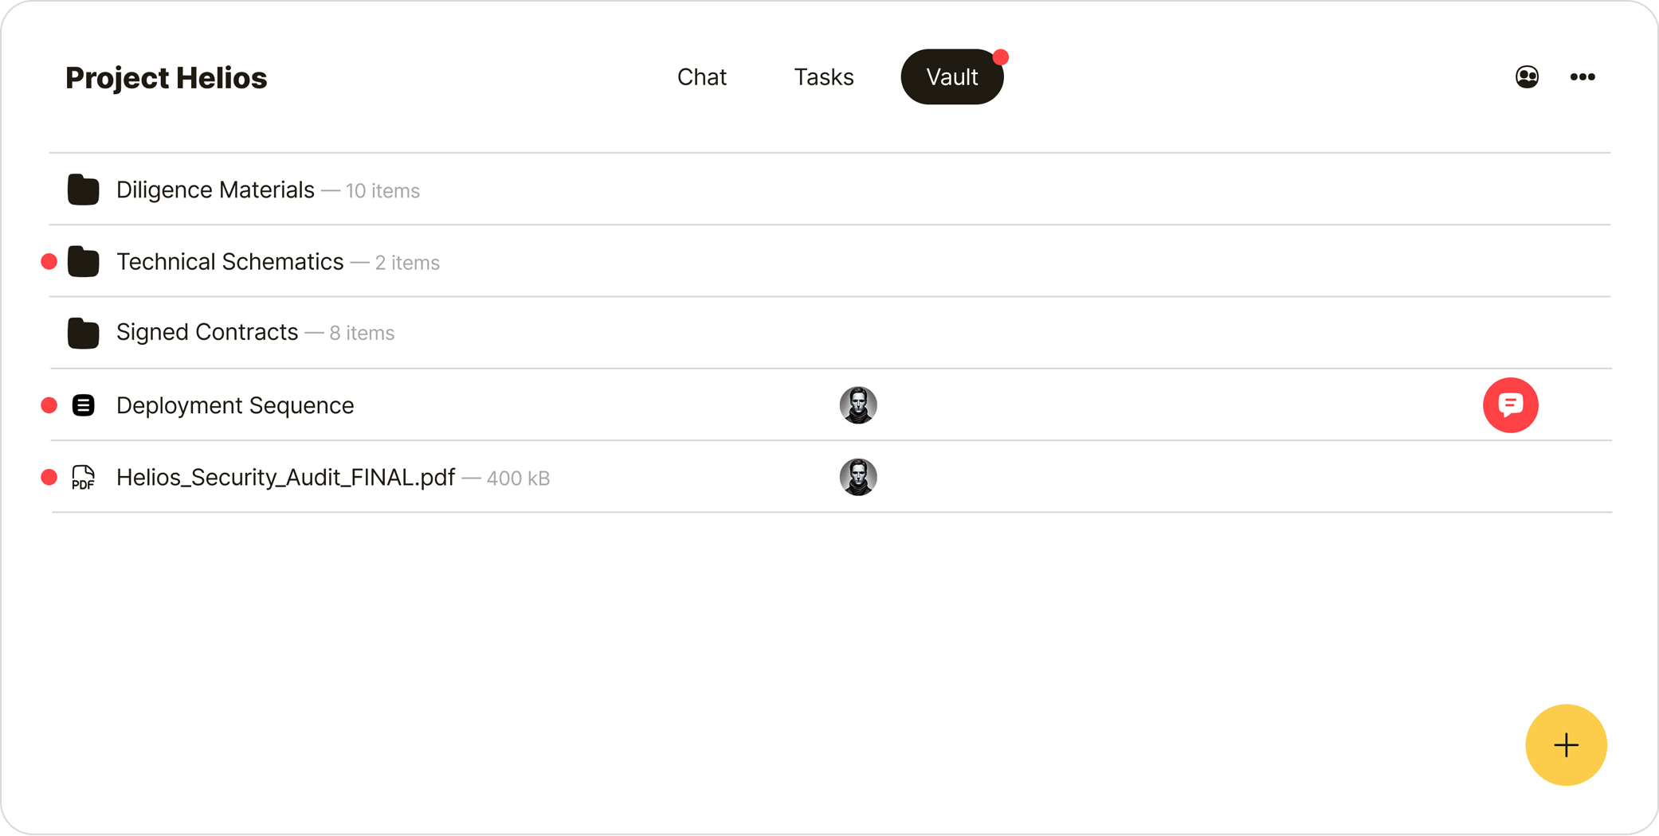Open the Deployment Sequence document

click(235, 405)
